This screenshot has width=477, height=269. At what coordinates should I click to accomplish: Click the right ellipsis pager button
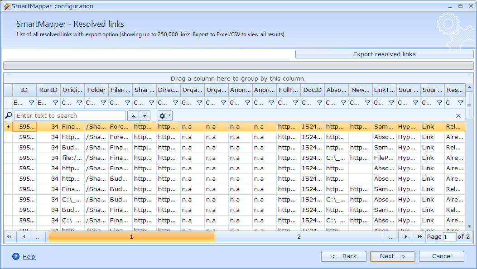point(391,237)
